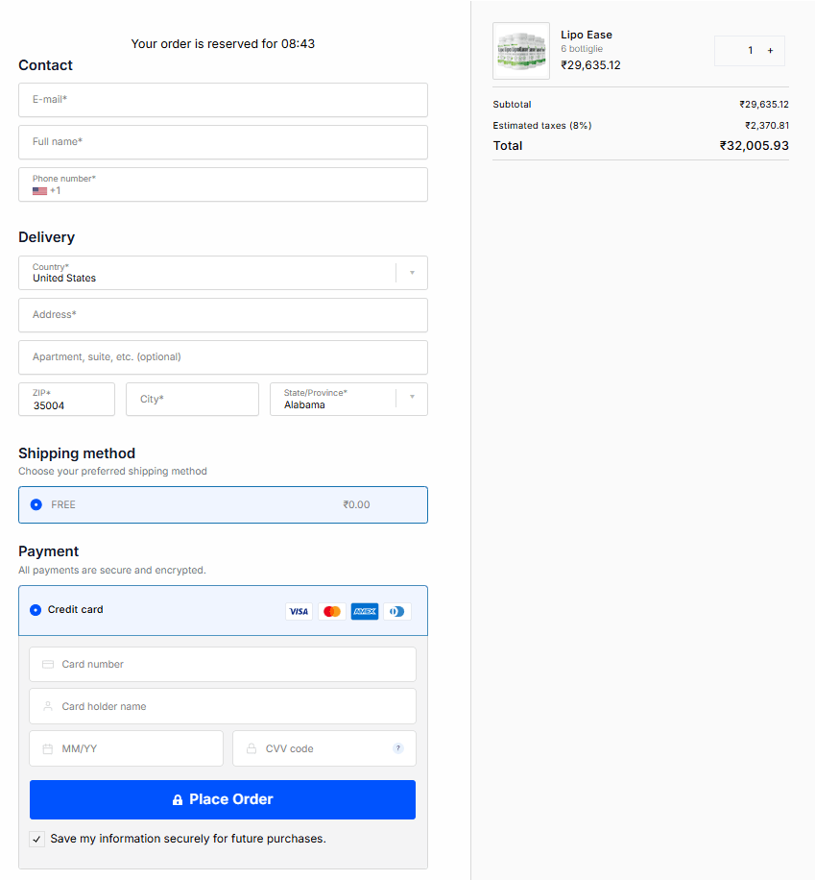Increase quantity with the plus stepper
Viewport: 815px width, 880px height.
tap(770, 50)
